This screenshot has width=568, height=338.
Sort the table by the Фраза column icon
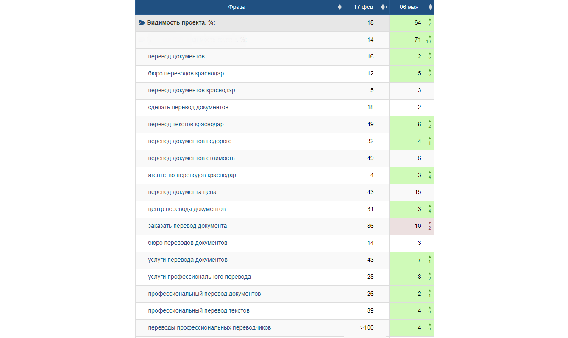(340, 7)
